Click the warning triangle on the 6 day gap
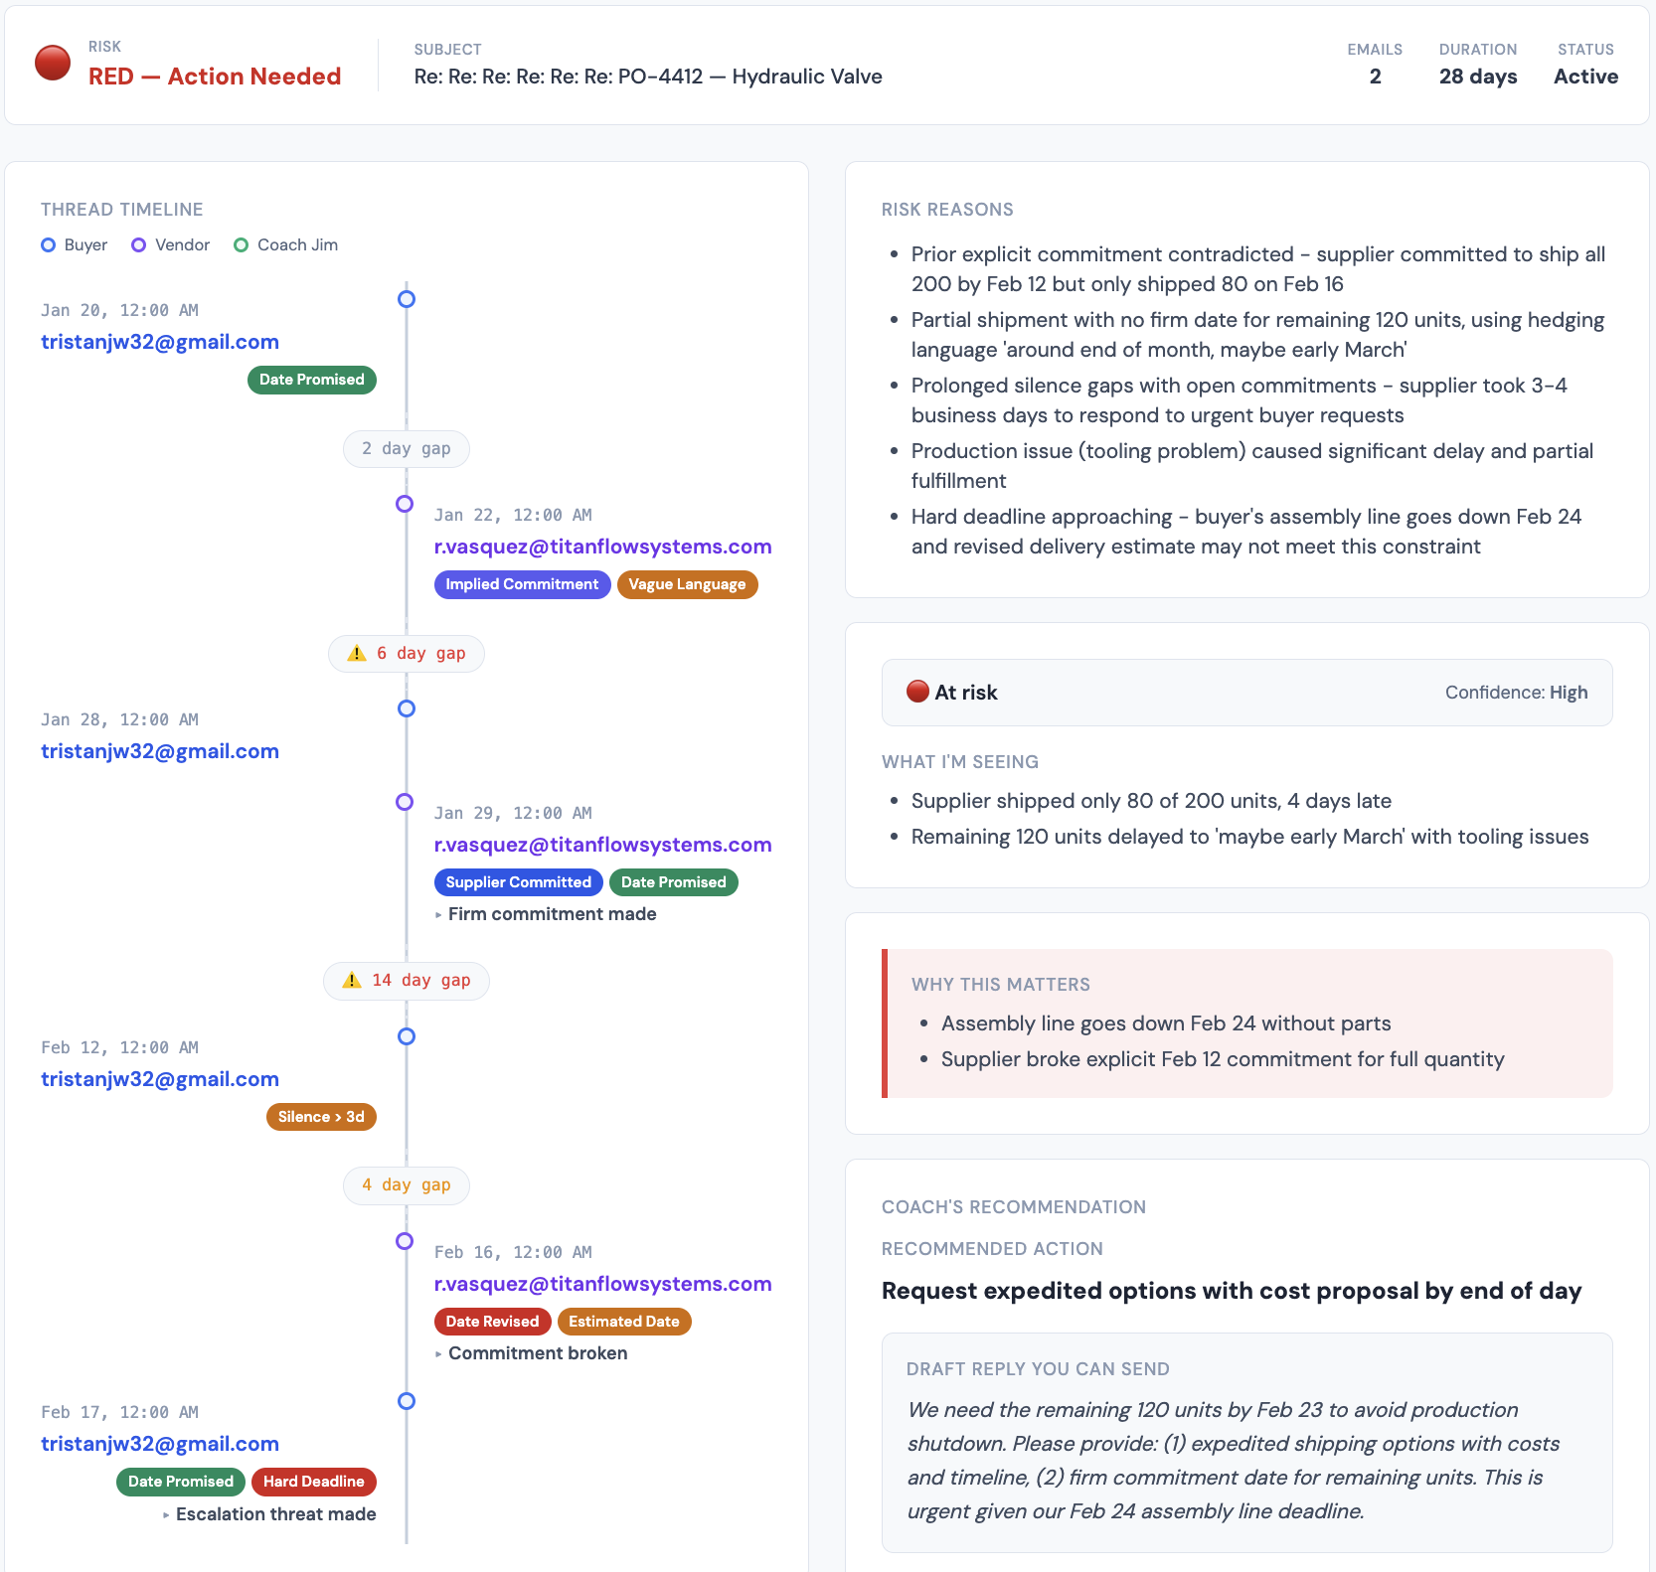The height and width of the screenshot is (1572, 1656). point(356,653)
